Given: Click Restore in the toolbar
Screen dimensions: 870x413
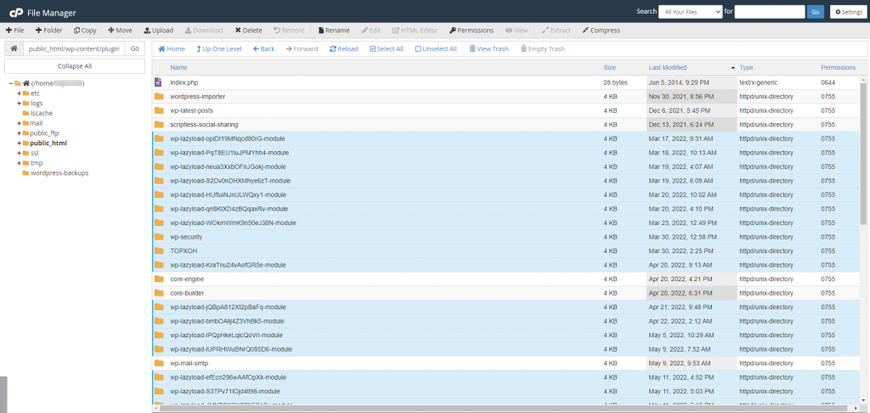Looking at the screenshot, I should coord(289,31).
